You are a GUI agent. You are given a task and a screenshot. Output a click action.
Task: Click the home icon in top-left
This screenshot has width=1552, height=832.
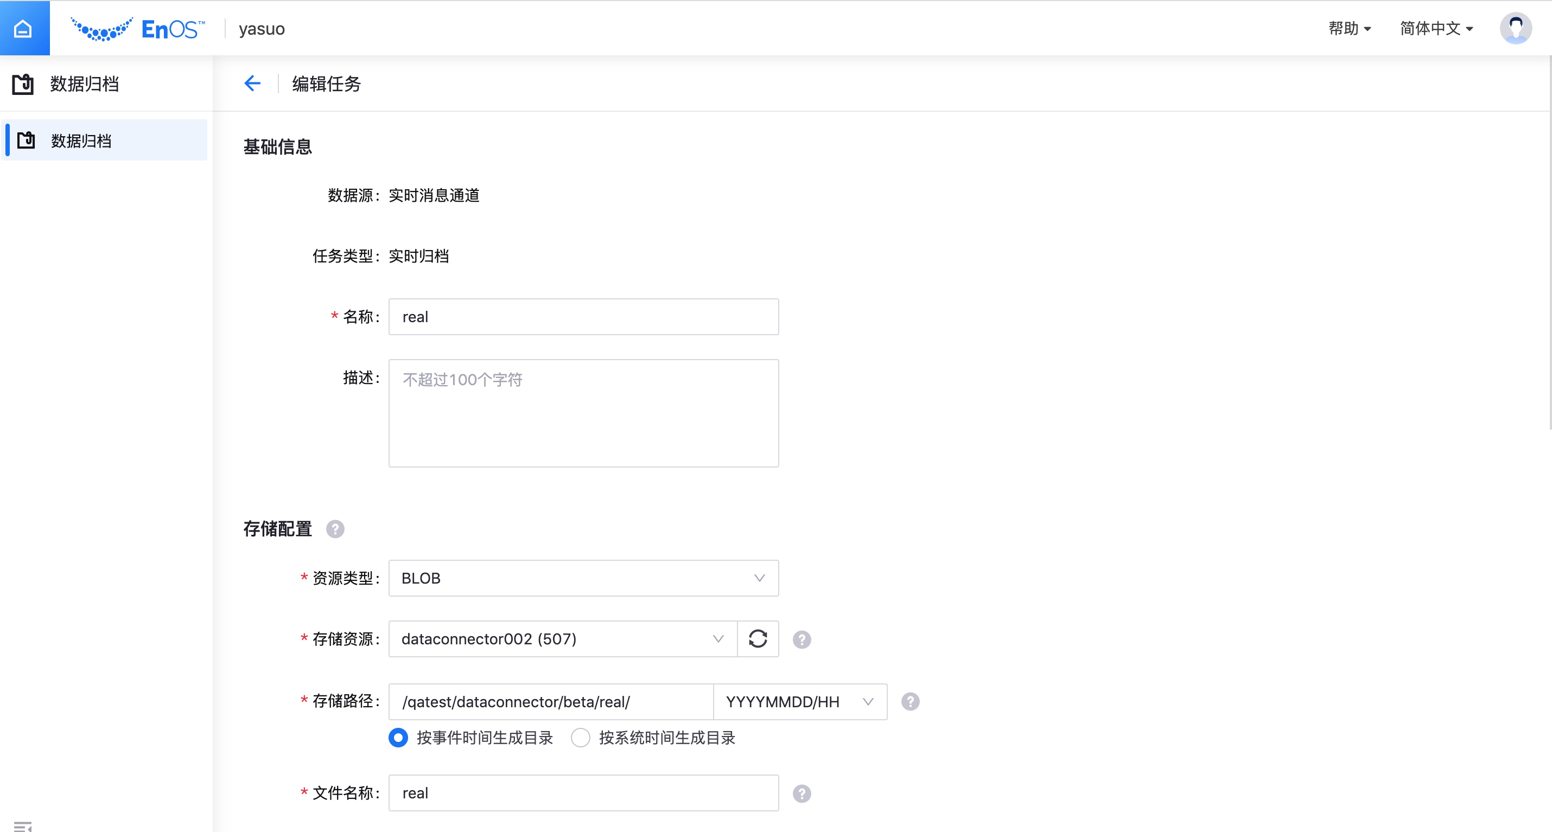pos(24,28)
